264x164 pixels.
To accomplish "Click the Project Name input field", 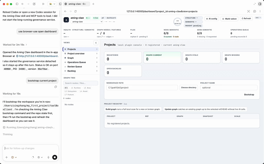I will pyautogui.click(x=229, y=88).
